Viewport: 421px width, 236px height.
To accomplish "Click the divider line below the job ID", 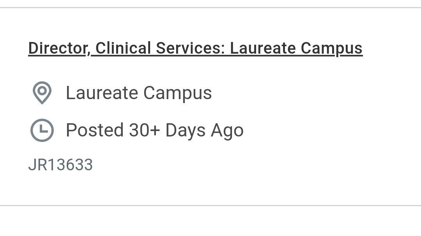I will tap(210, 205).
